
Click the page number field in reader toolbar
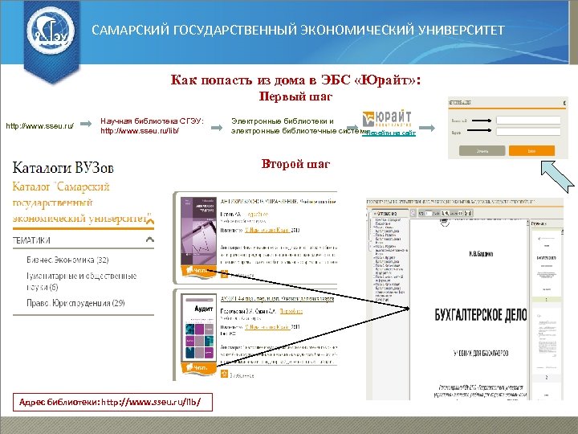point(429,213)
